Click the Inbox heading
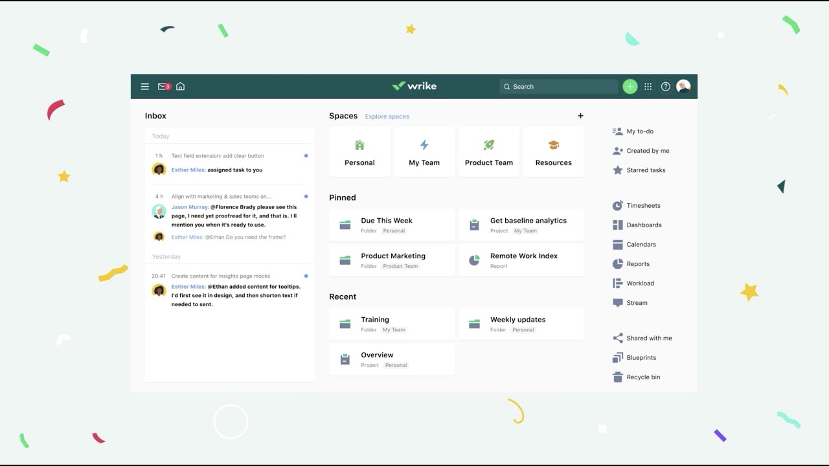The height and width of the screenshot is (466, 829). 155,116
